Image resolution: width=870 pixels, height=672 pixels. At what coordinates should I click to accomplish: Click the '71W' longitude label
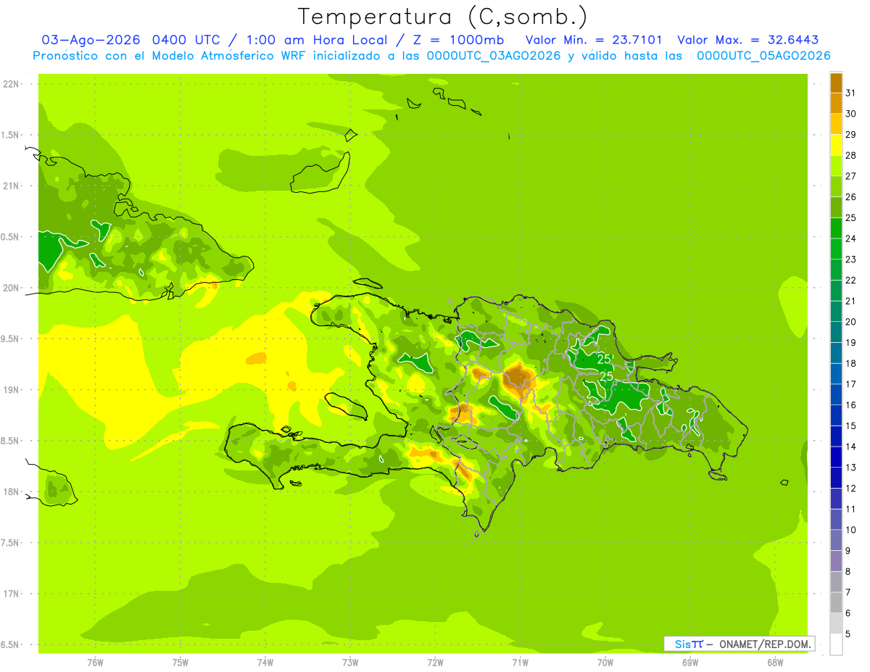click(520, 663)
